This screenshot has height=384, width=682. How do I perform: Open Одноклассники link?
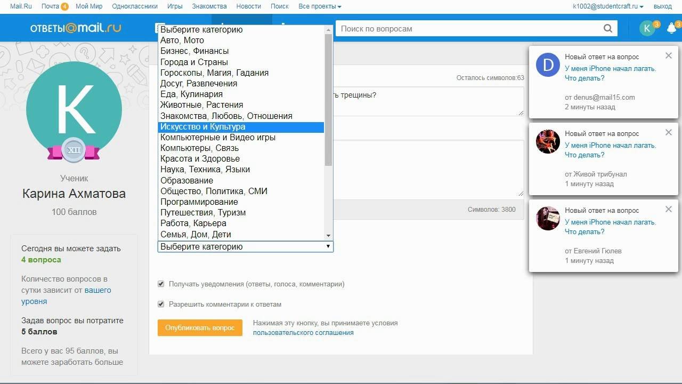coord(135,6)
